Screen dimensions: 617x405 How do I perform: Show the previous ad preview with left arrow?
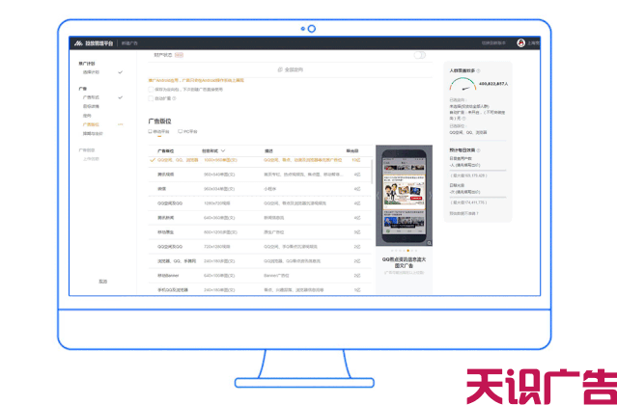[379, 195]
